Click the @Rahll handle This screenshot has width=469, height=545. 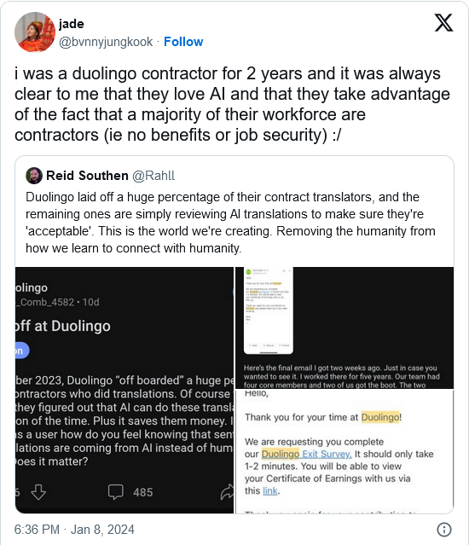(153, 176)
